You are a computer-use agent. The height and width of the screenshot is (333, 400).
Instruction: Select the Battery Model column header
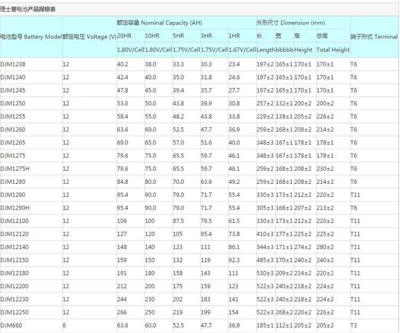coord(30,37)
